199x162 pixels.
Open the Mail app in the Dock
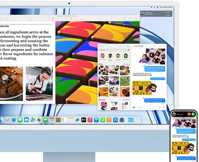point(27,120)
